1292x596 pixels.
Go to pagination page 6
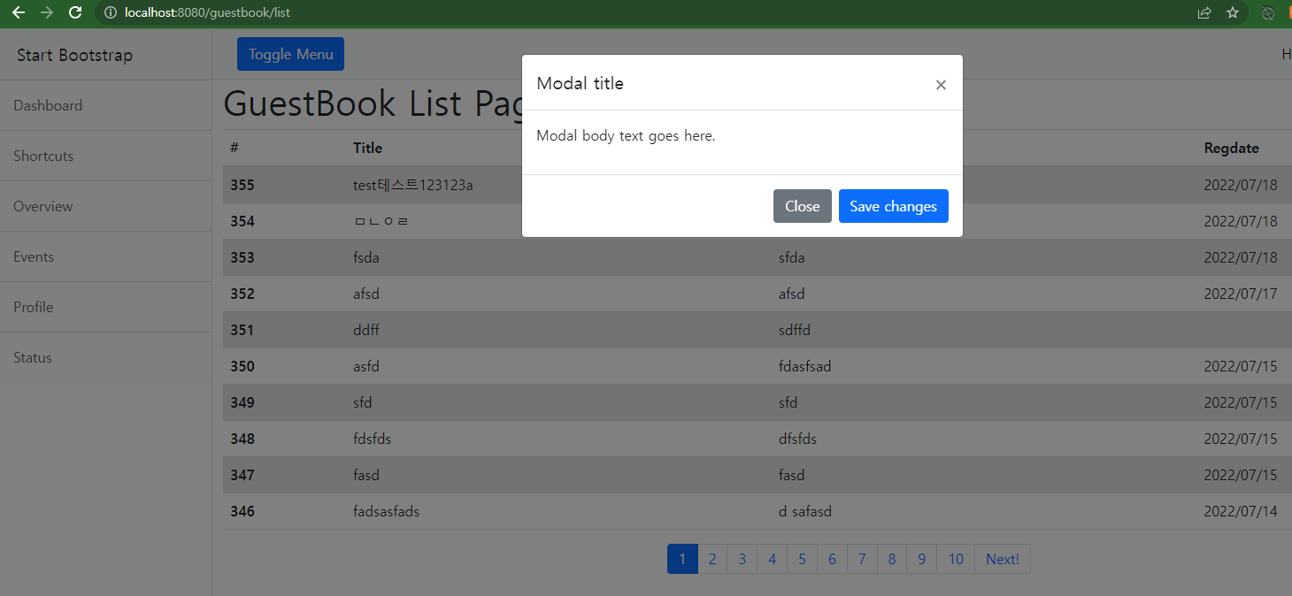click(x=832, y=559)
